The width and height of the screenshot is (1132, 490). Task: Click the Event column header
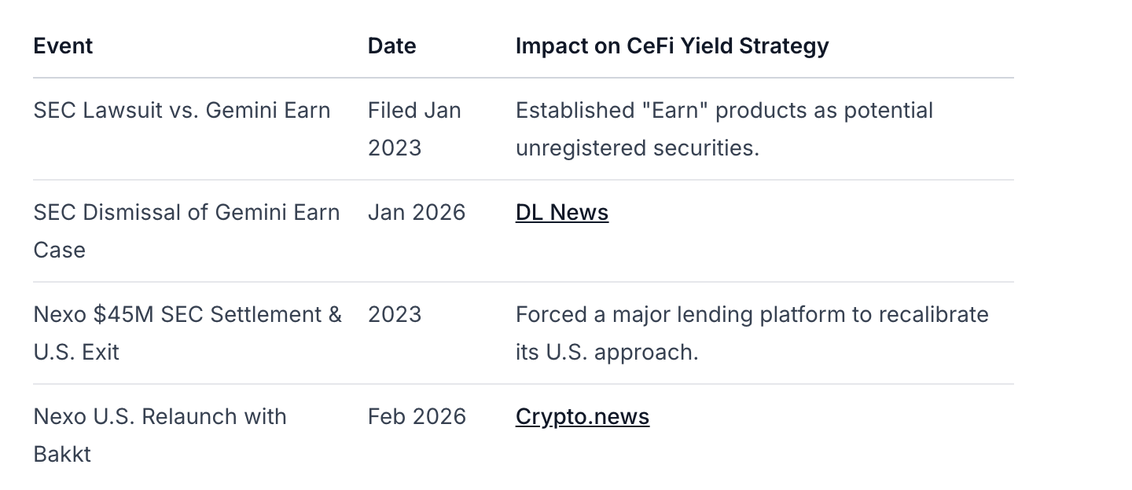pos(63,46)
